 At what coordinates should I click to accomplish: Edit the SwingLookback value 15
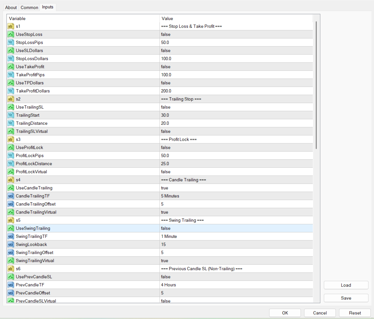point(236,244)
